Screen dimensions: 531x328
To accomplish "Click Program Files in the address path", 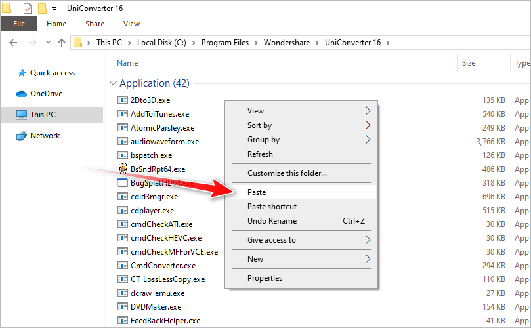I will point(224,43).
